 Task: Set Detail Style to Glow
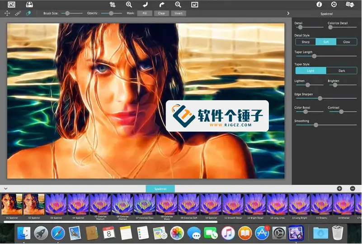coord(346,42)
